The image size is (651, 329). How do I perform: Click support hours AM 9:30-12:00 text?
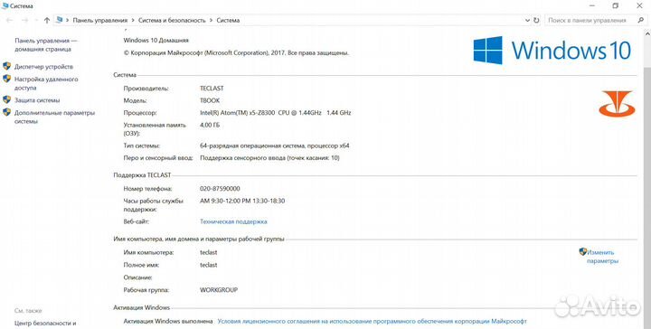(x=242, y=201)
